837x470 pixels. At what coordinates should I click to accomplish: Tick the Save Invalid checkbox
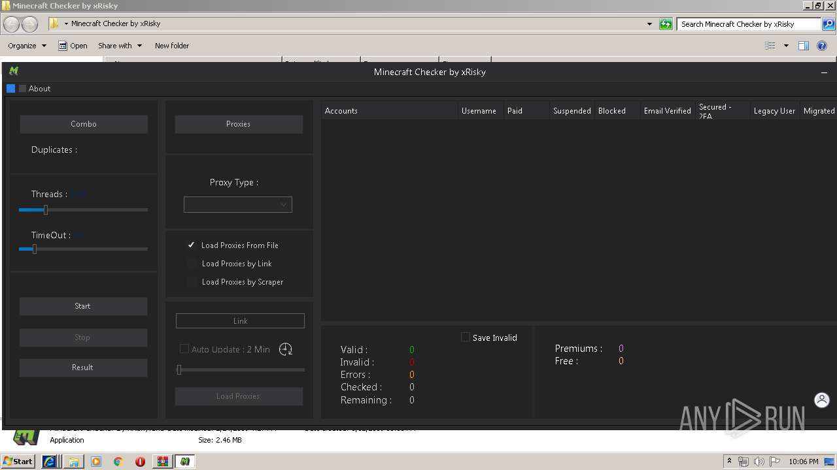pyautogui.click(x=466, y=337)
